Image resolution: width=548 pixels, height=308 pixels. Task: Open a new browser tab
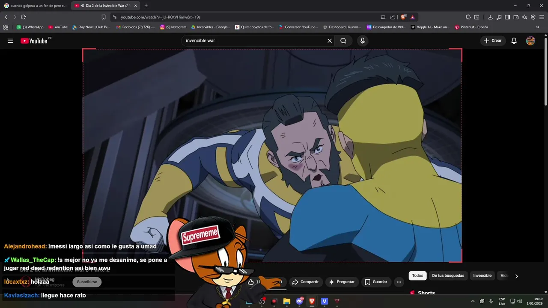click(146, 6)
